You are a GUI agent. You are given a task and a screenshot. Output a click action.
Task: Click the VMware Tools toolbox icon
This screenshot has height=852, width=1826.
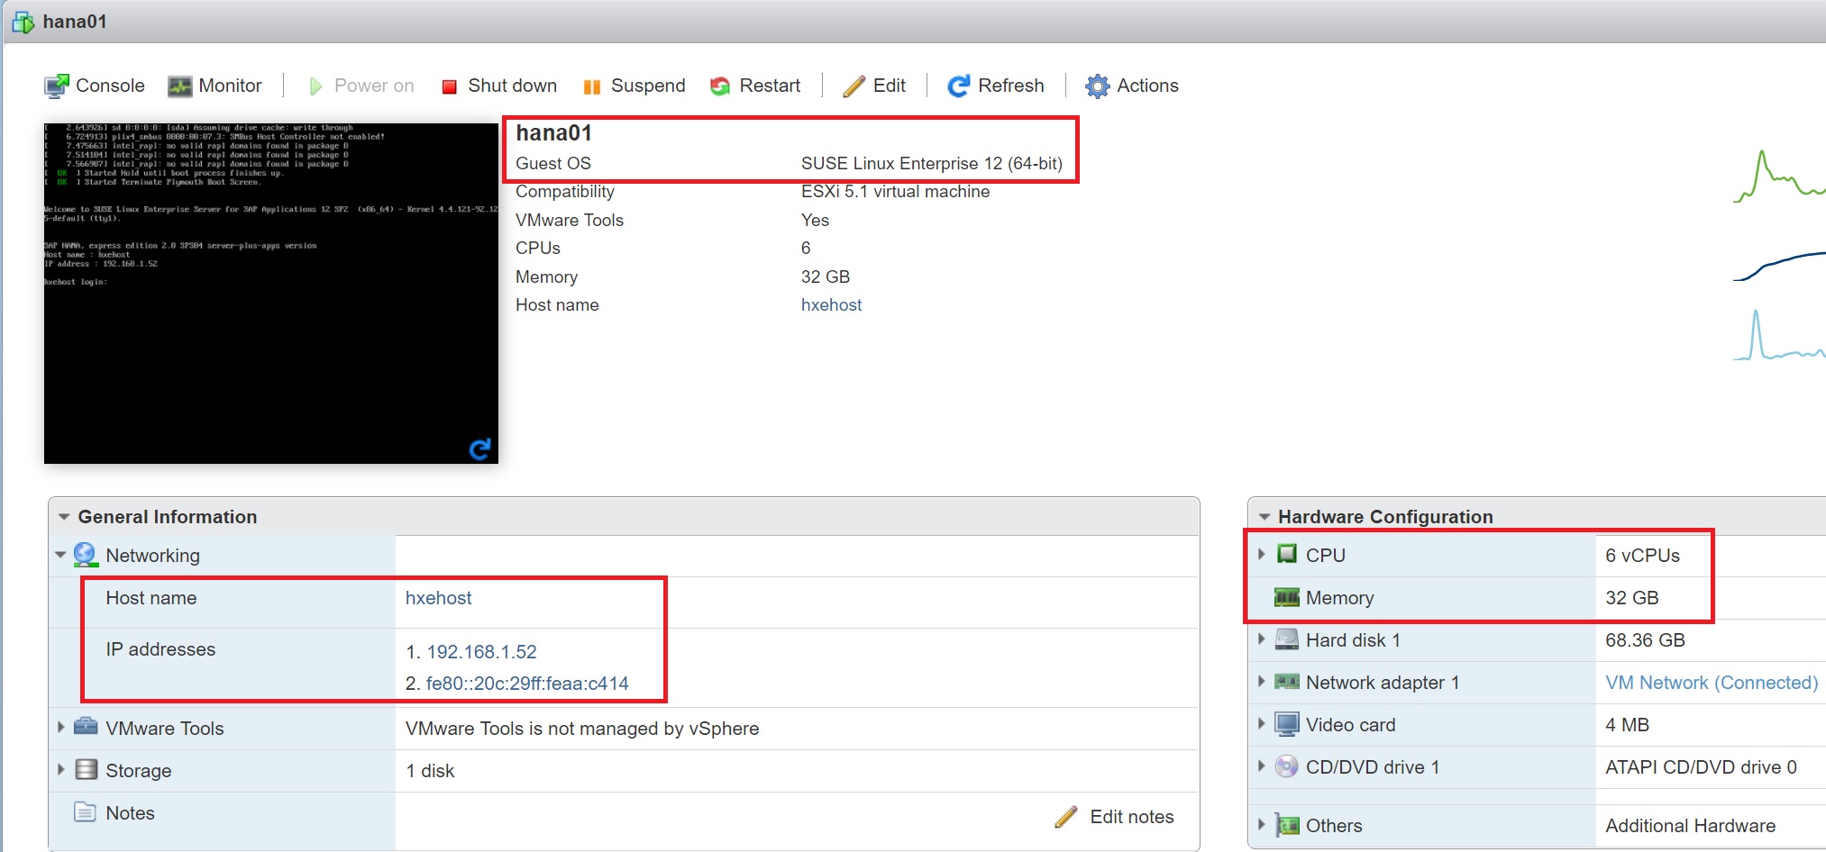[86, 726]
